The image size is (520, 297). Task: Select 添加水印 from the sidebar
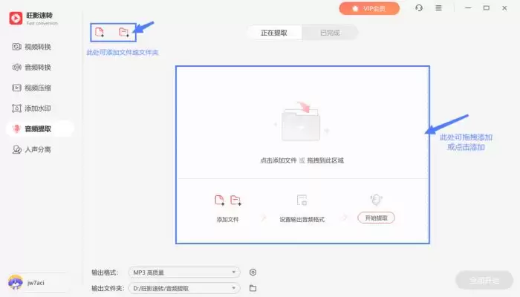pos(37,108)
